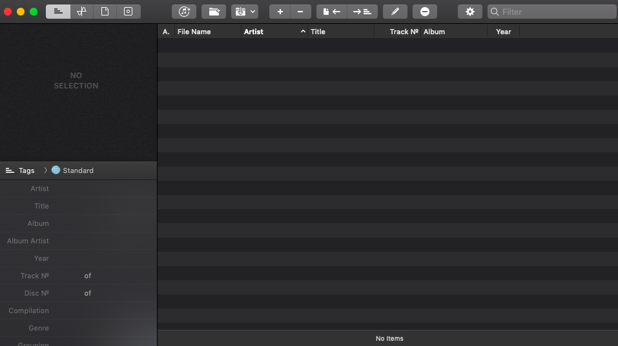Select the Tags editor view button
The image size is (618, 346).
(58, 12)
